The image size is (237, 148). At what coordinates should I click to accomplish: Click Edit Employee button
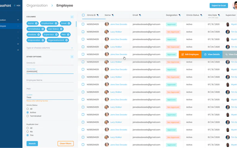[x=190, y=54]
